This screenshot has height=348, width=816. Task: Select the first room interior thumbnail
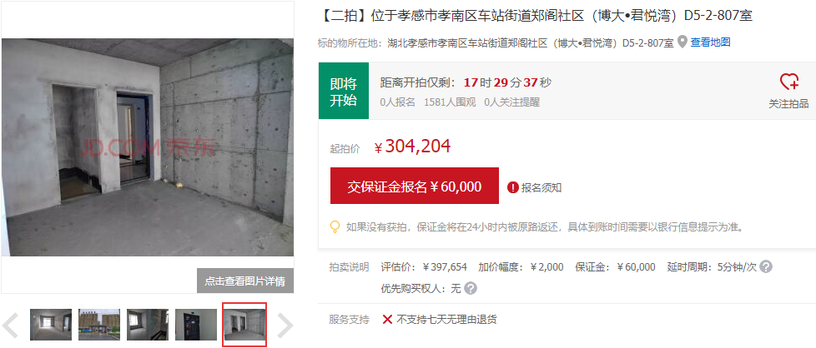click(51, 325)
